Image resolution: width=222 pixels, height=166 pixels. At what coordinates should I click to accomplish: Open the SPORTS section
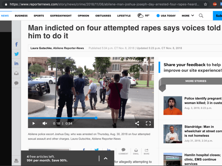[39, 16]
